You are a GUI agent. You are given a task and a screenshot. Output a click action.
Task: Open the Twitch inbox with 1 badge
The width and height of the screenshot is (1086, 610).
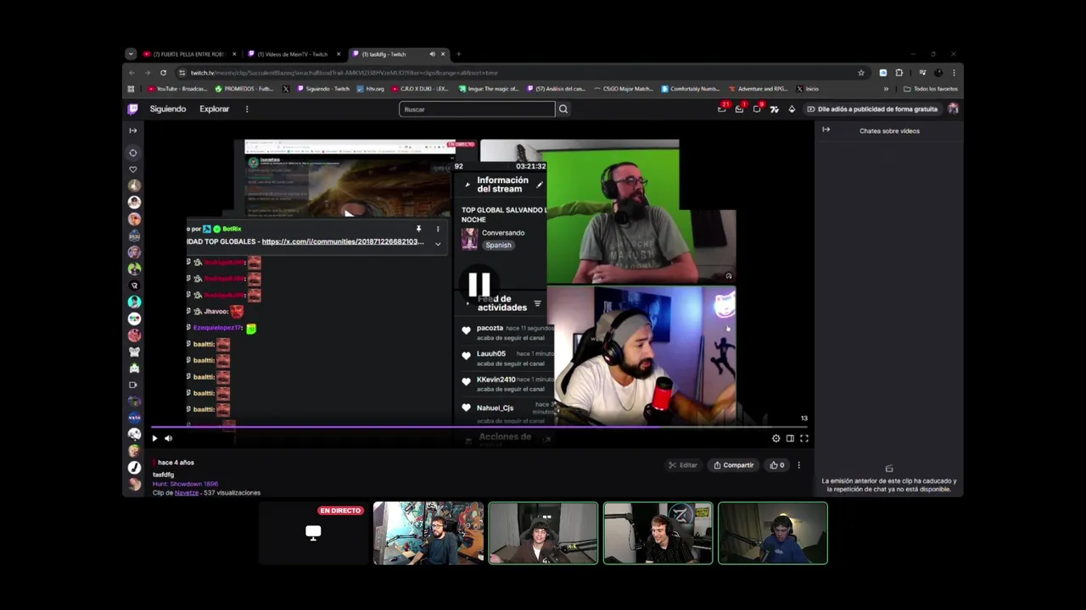pyautogui.click(x=740, y=108)
